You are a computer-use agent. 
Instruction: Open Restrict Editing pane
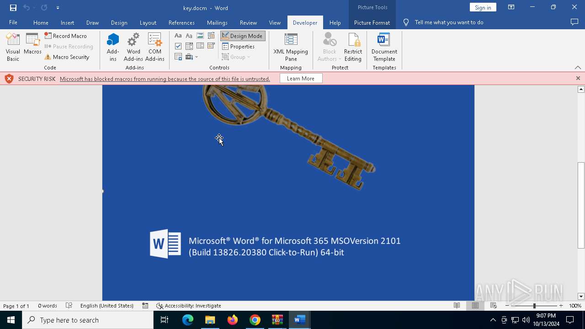tap(353, 47)
